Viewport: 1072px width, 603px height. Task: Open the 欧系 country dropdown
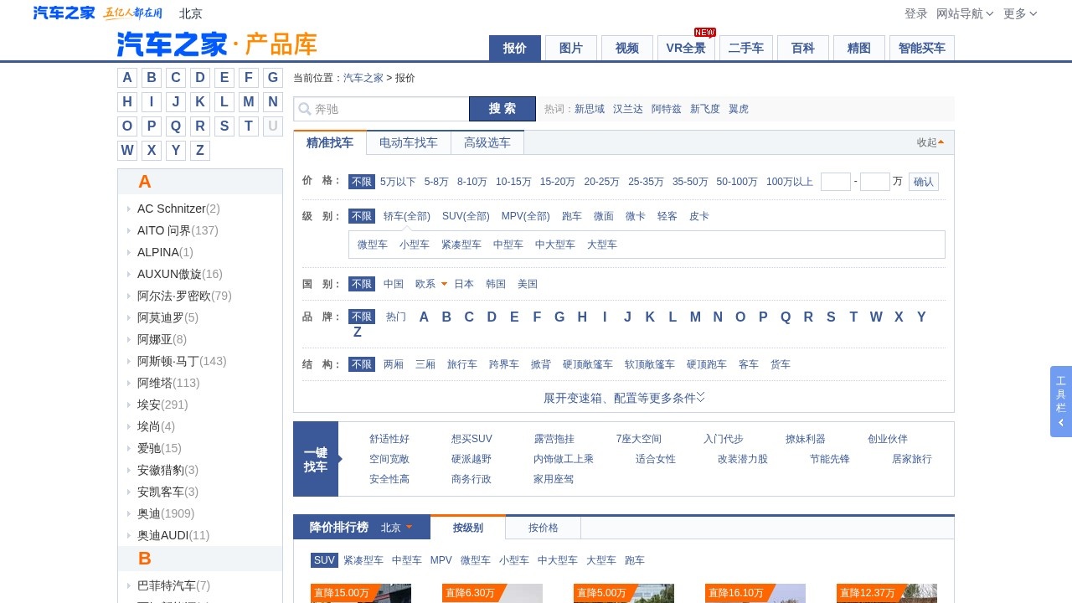click(430, 284)
